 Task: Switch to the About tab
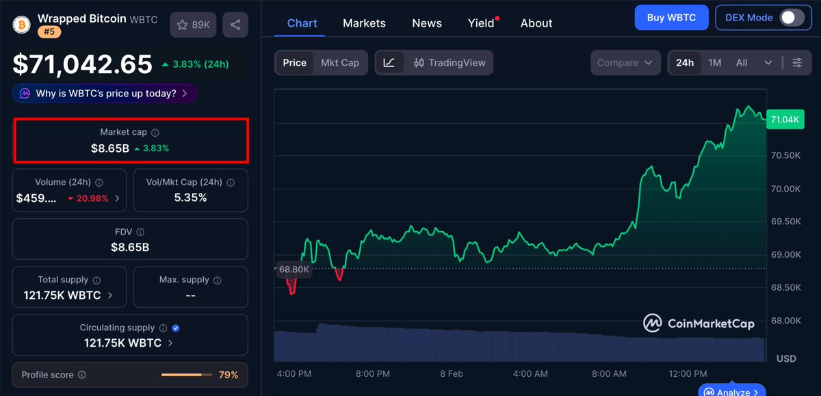point(536,23)
